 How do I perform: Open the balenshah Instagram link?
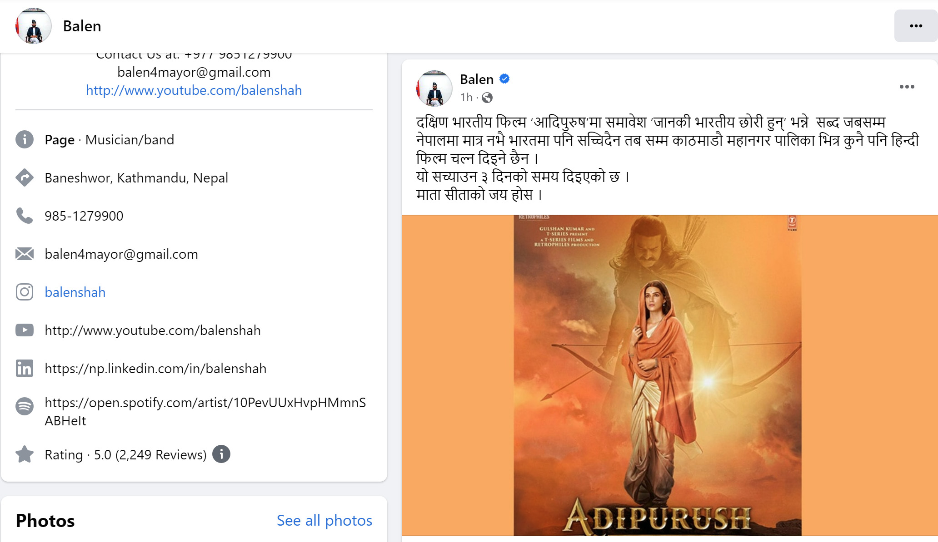click(75, 292)
